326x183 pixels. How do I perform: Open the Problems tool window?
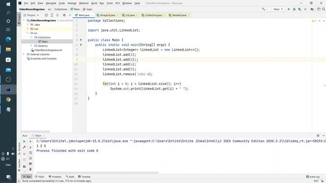(55, 176)
